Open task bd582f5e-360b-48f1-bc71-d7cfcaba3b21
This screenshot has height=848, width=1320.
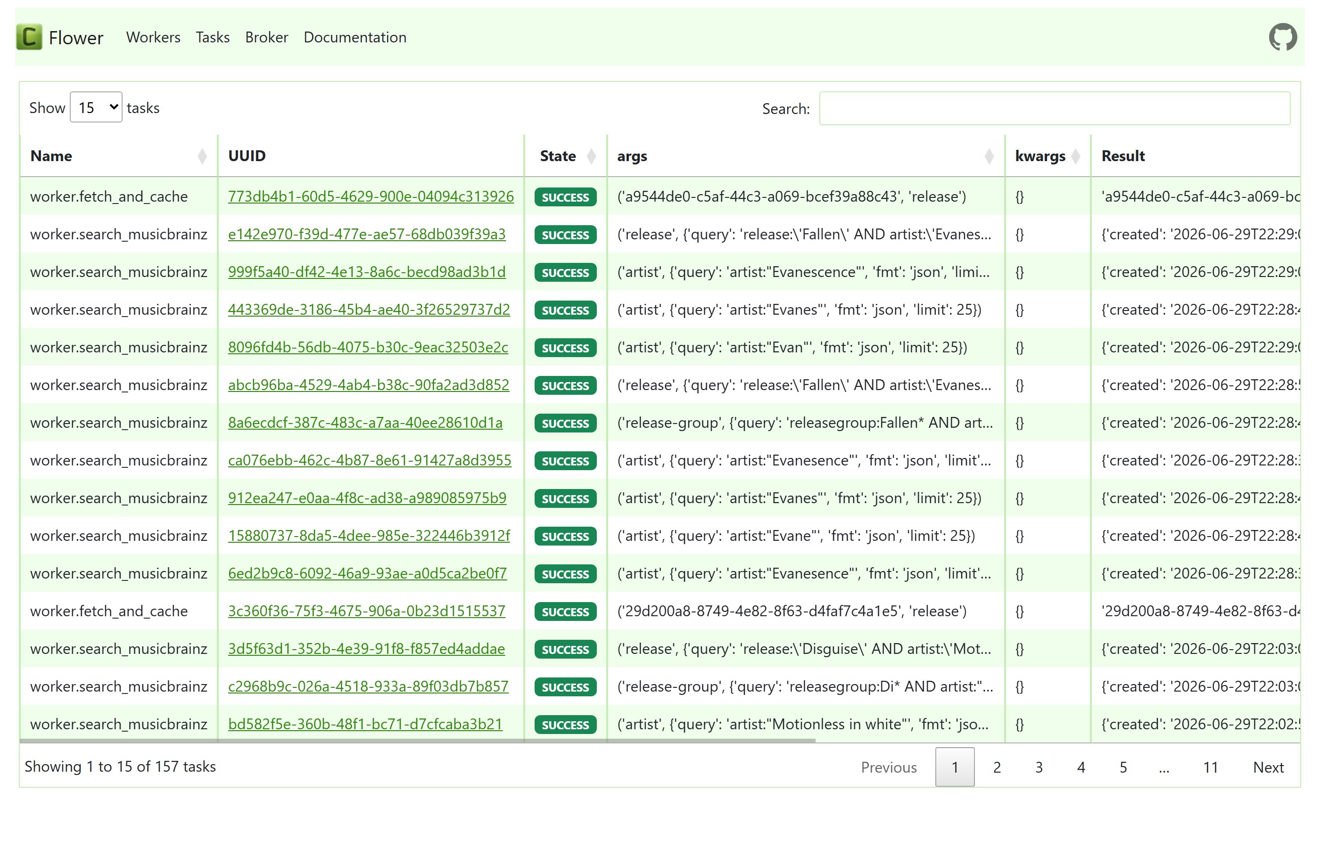365,725
